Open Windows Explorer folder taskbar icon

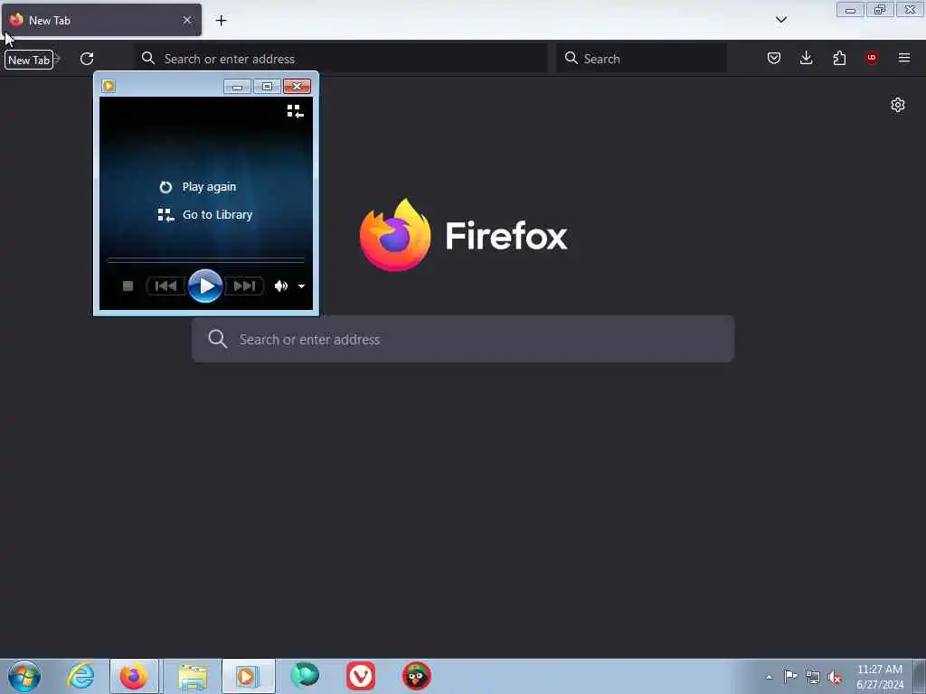pyautogui.click(x=193, y=677)
